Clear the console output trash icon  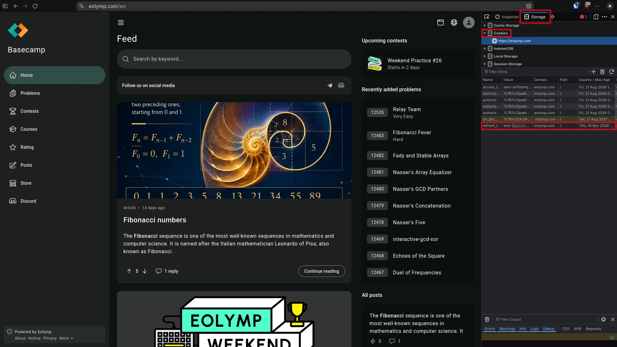[487, 319]
